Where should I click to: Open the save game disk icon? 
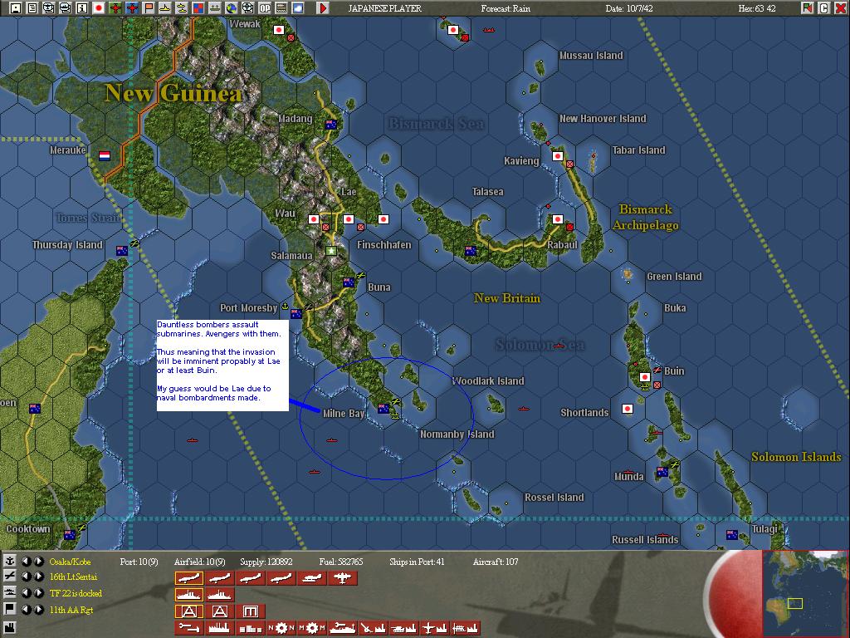15,8
